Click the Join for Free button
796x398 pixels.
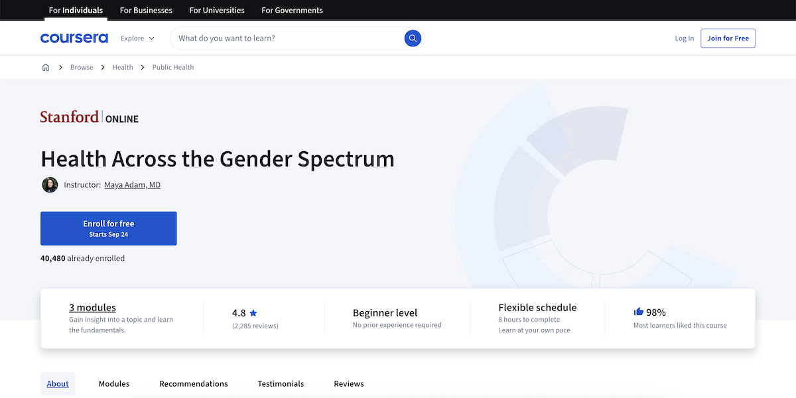(x=728, y=38)
